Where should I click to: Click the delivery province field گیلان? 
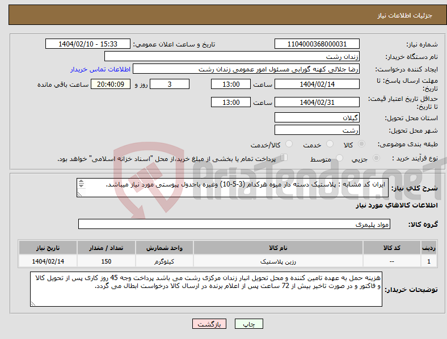317,117
